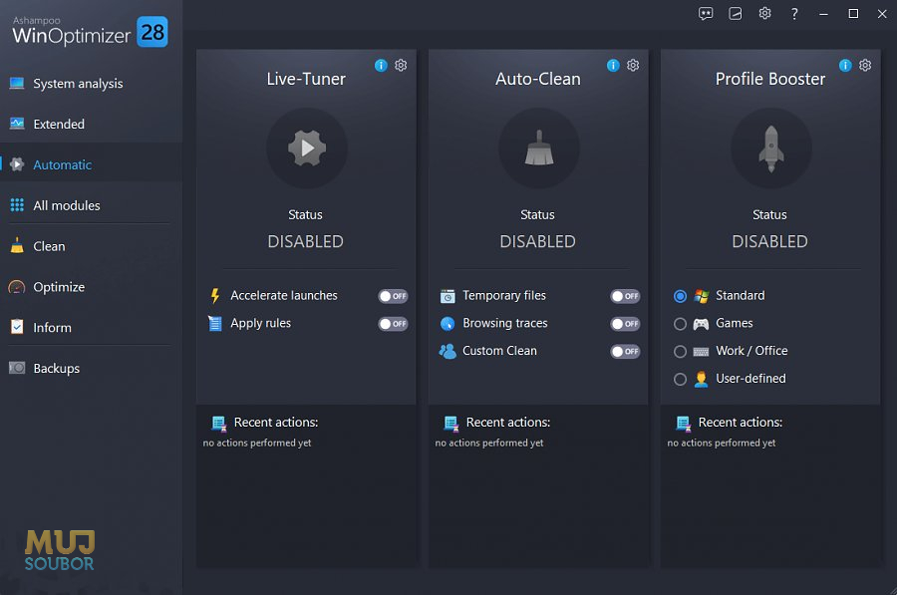Click "no actions performed yet" under Live-Tuner
This screenshot has width=897, height=595.
[257, 443]
